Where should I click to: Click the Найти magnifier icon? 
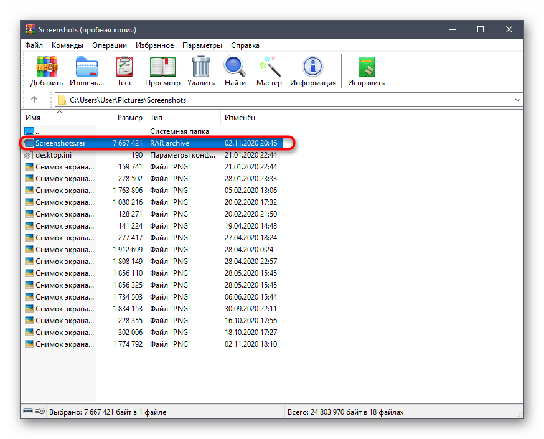pyautogui.click(x=235, y=67)
